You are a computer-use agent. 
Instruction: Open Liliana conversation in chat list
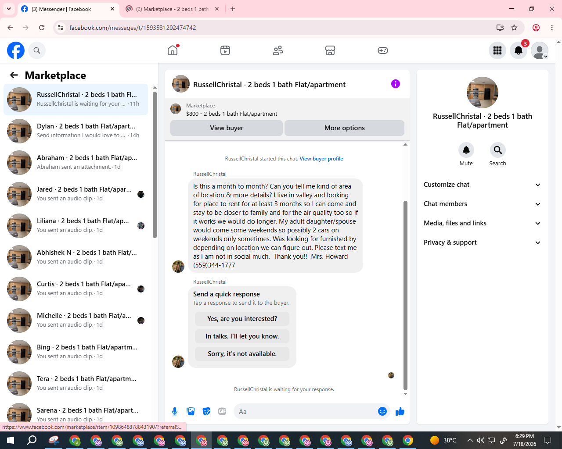coord(76,226)
